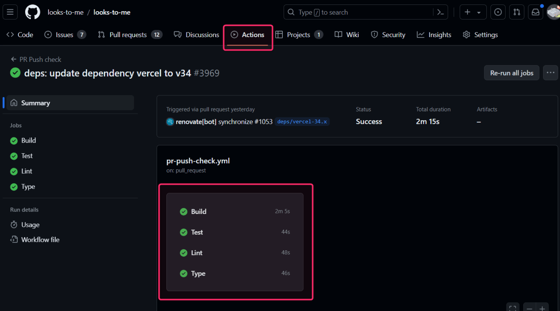The height and width of the screenshot is (311, 560).
Task: Click pull request #1053 link
Action: coord(264,122)
